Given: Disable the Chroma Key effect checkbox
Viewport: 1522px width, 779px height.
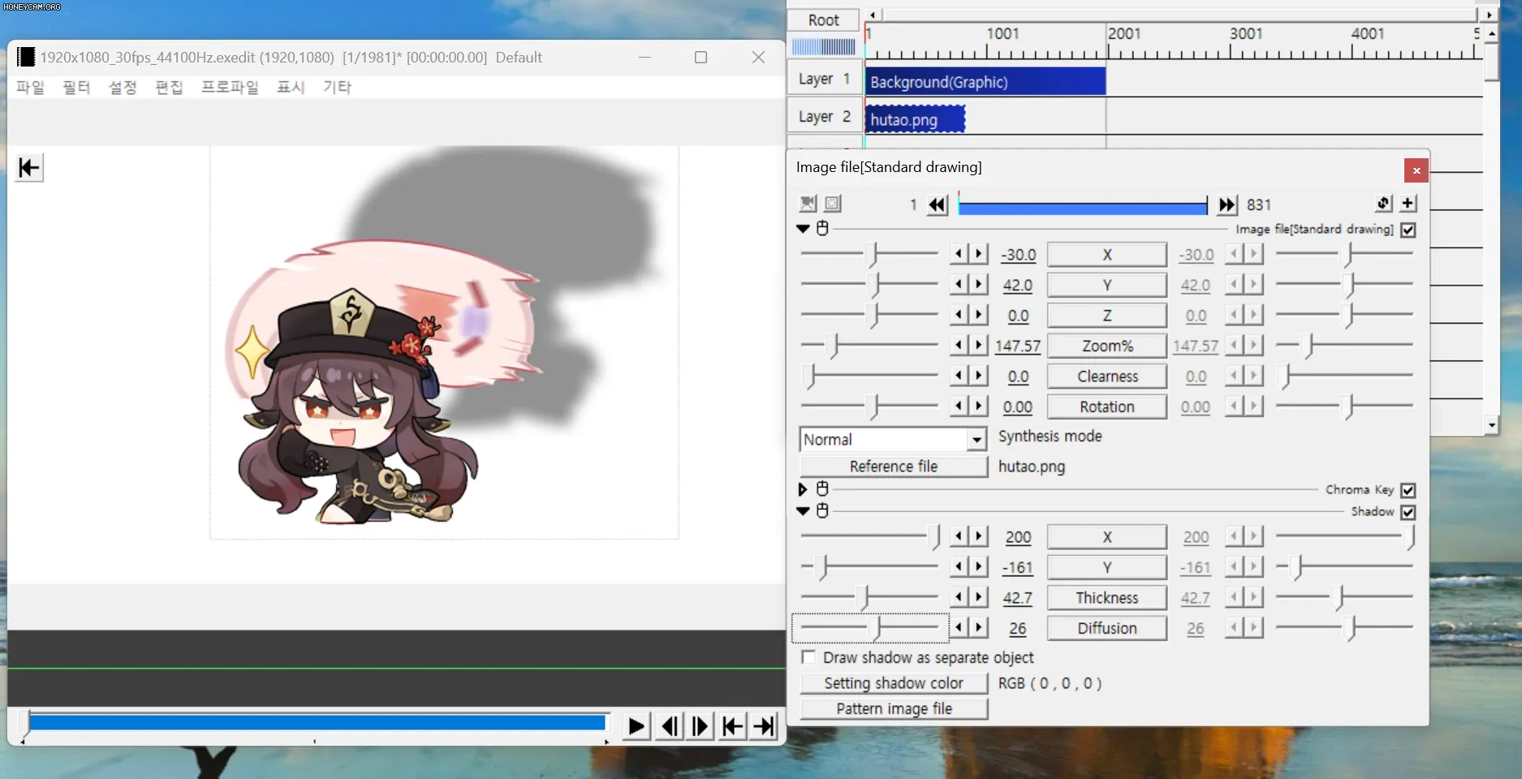Looking at the screenshot, I should coord(1408,490).
